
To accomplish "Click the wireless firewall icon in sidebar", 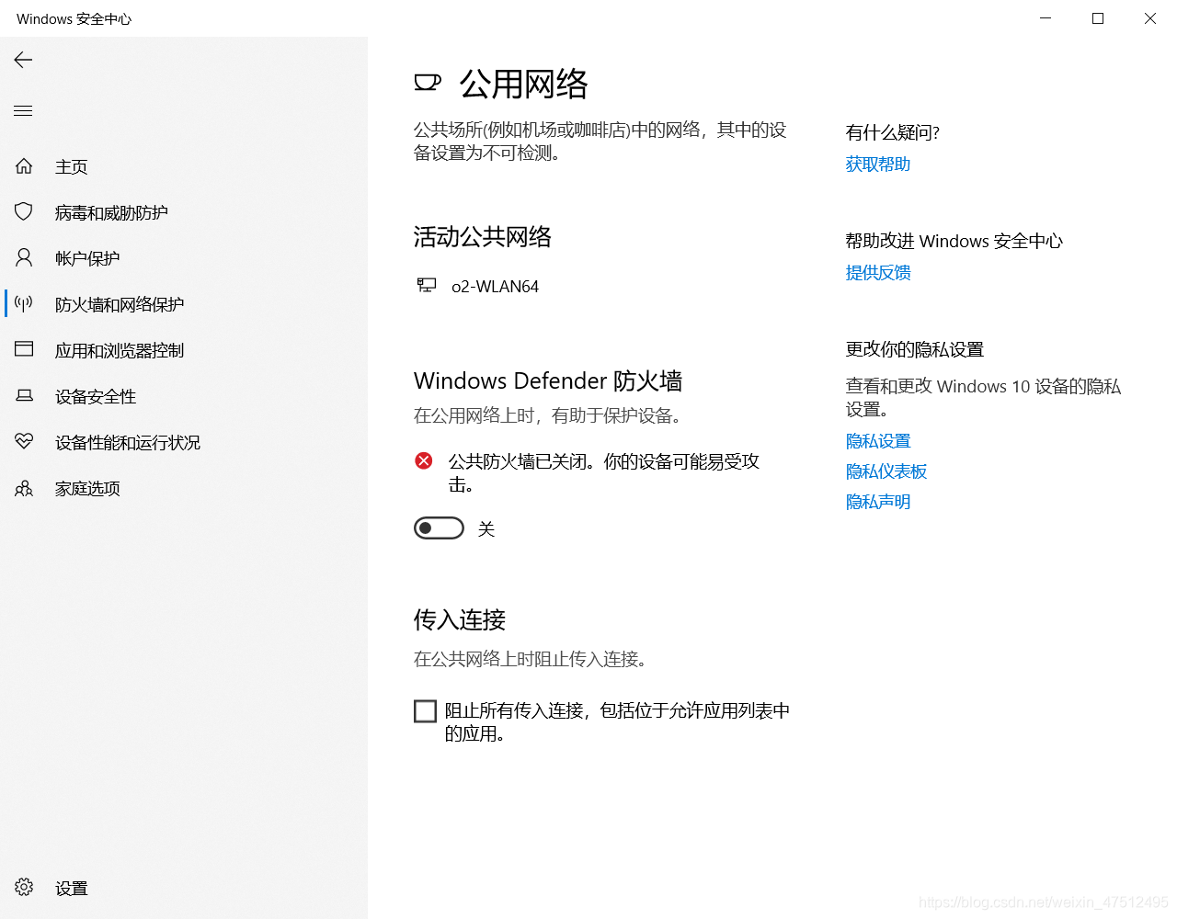I will pyautogui.click(x=24, y=303).
